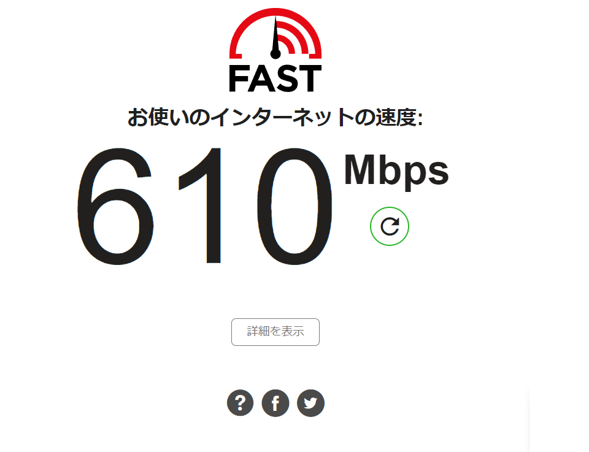
Task: Click the red speedometer logo graphic
Action: point(275,34)
